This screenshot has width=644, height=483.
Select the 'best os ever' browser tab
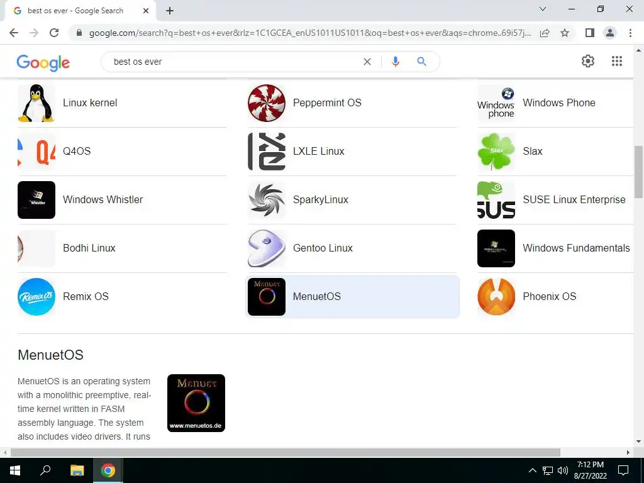(x=80, y=11)
